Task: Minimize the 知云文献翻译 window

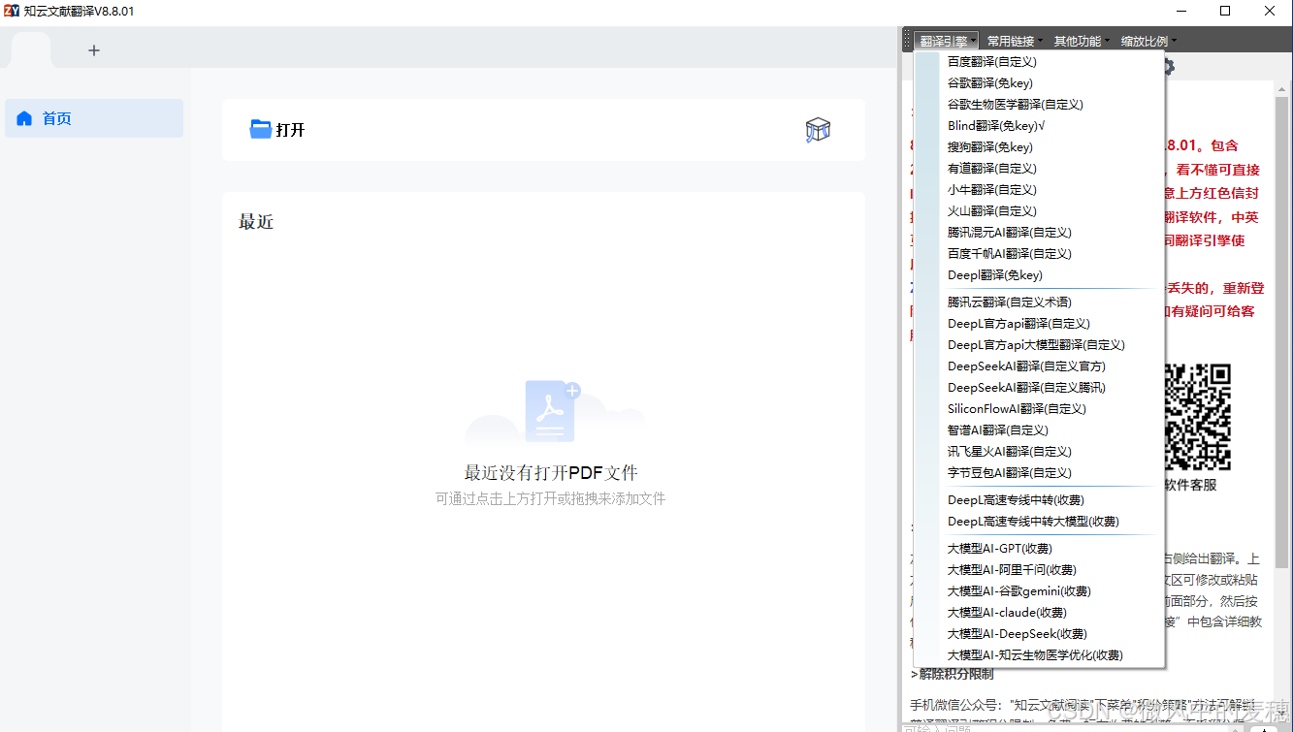Action: coord(1180,11)
